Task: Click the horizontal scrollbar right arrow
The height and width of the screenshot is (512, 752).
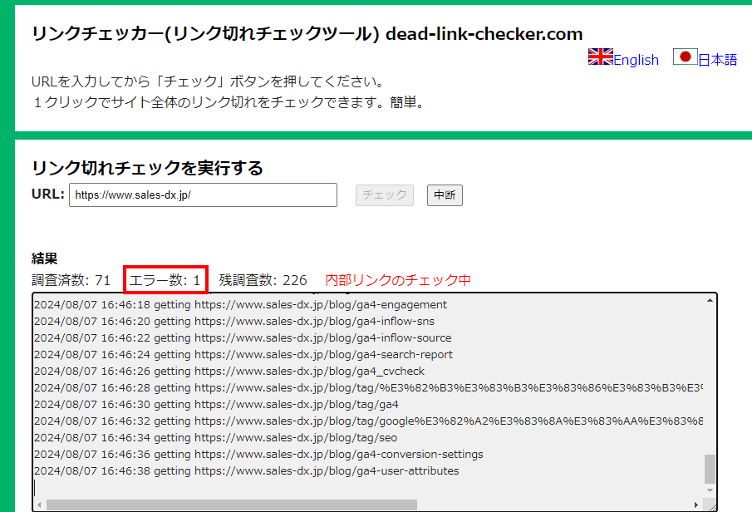Action: (x=696, y=505)
